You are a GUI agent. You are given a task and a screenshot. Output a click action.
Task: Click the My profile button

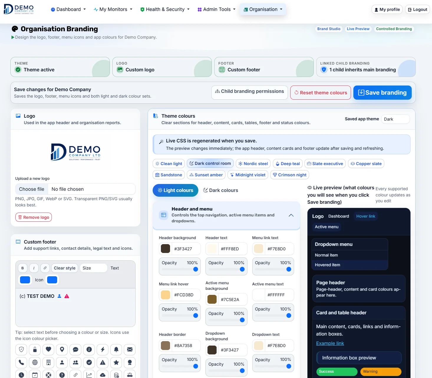click(387, 9)
